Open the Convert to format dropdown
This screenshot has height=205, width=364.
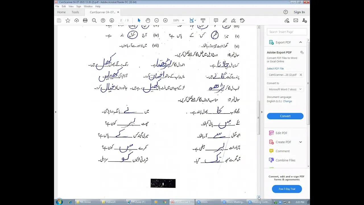(285, 89)
